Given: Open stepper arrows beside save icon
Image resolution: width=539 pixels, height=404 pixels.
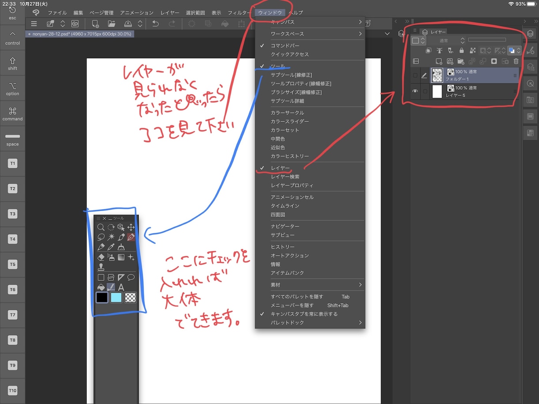Looking at the screenshot, I should (140, 24).
